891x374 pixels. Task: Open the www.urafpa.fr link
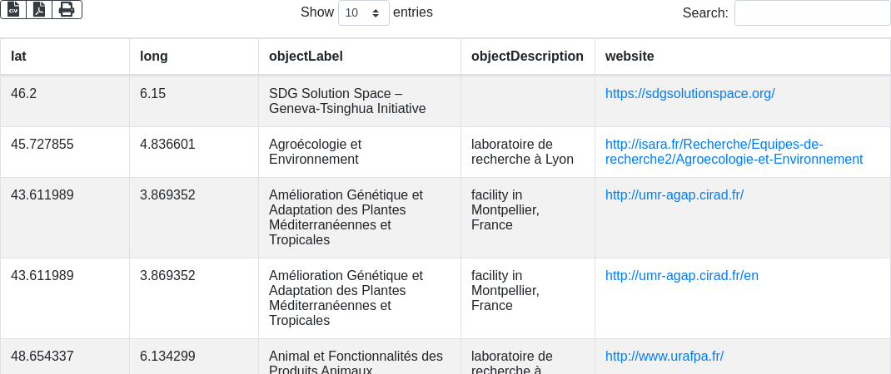coord(664,356)
